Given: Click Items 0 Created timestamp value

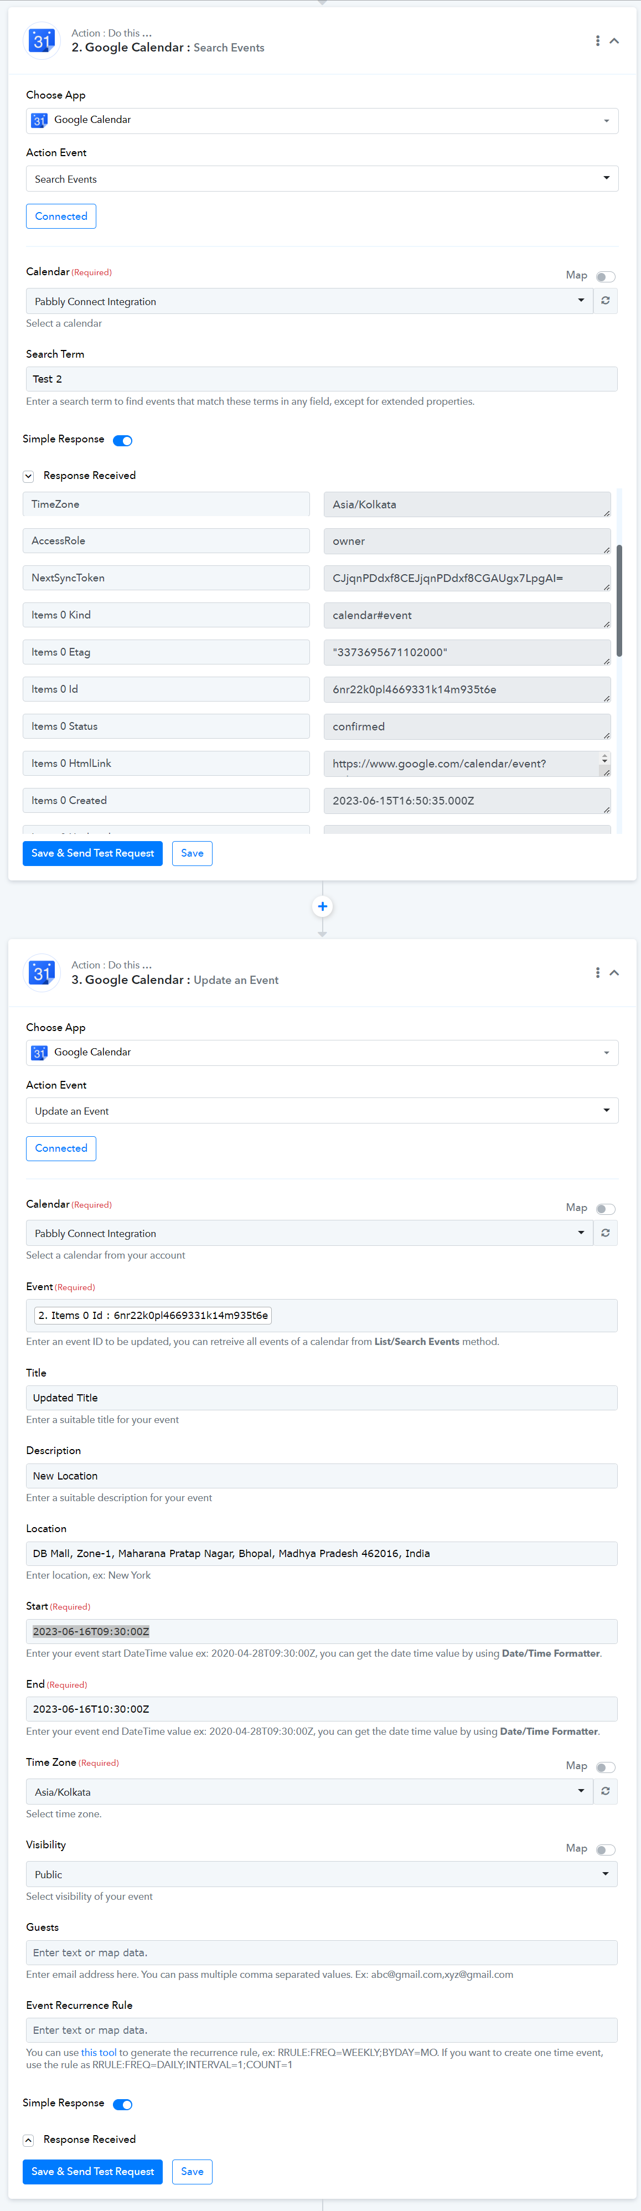Looking at the screenshot, I should (x=467, y=801).
